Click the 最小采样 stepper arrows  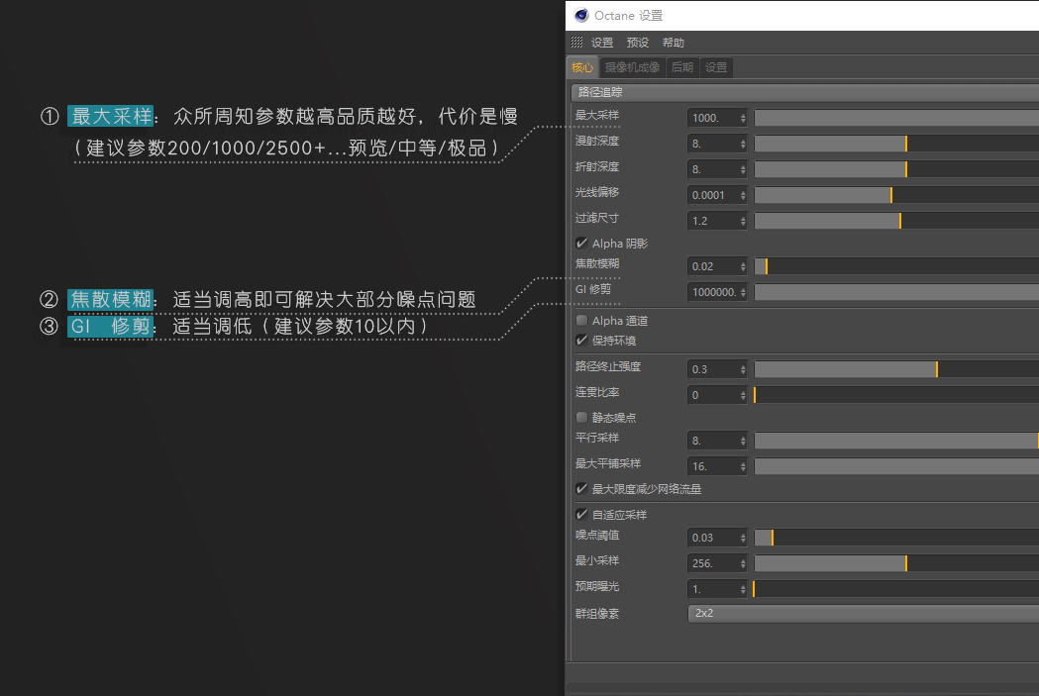[743, 563]
